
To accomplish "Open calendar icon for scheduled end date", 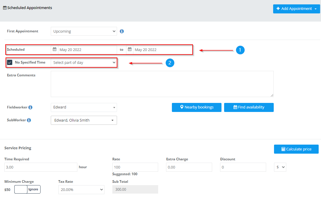I will pyautogui.click(x=130, y=50).
